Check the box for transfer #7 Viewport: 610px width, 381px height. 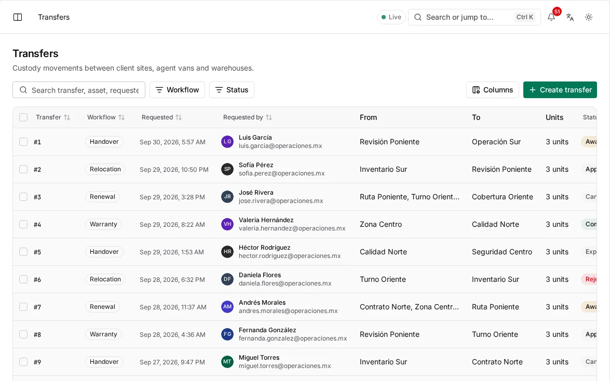click(x=23, y=307)
